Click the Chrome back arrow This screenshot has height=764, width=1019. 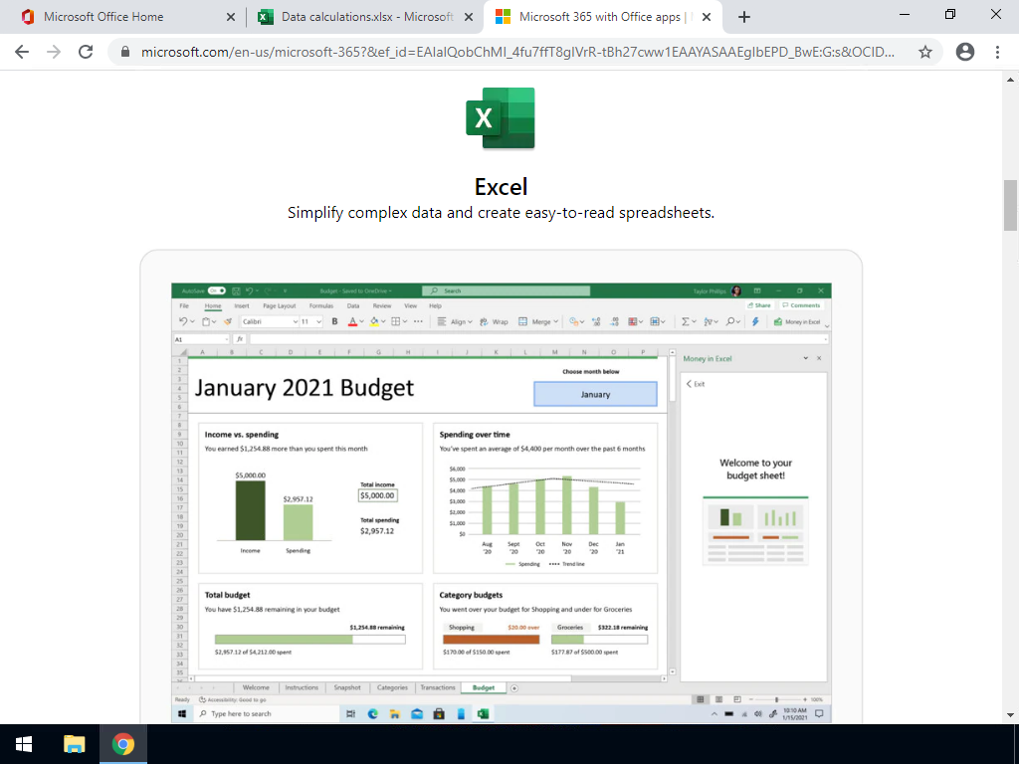[22, 52]
